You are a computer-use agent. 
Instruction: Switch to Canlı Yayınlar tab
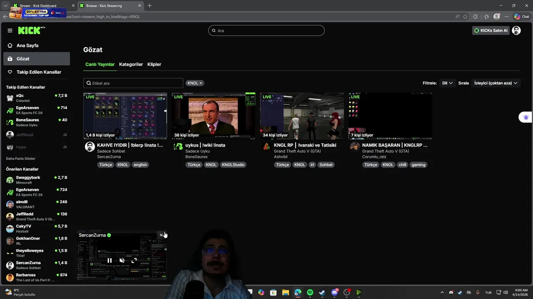pos(100,64)
